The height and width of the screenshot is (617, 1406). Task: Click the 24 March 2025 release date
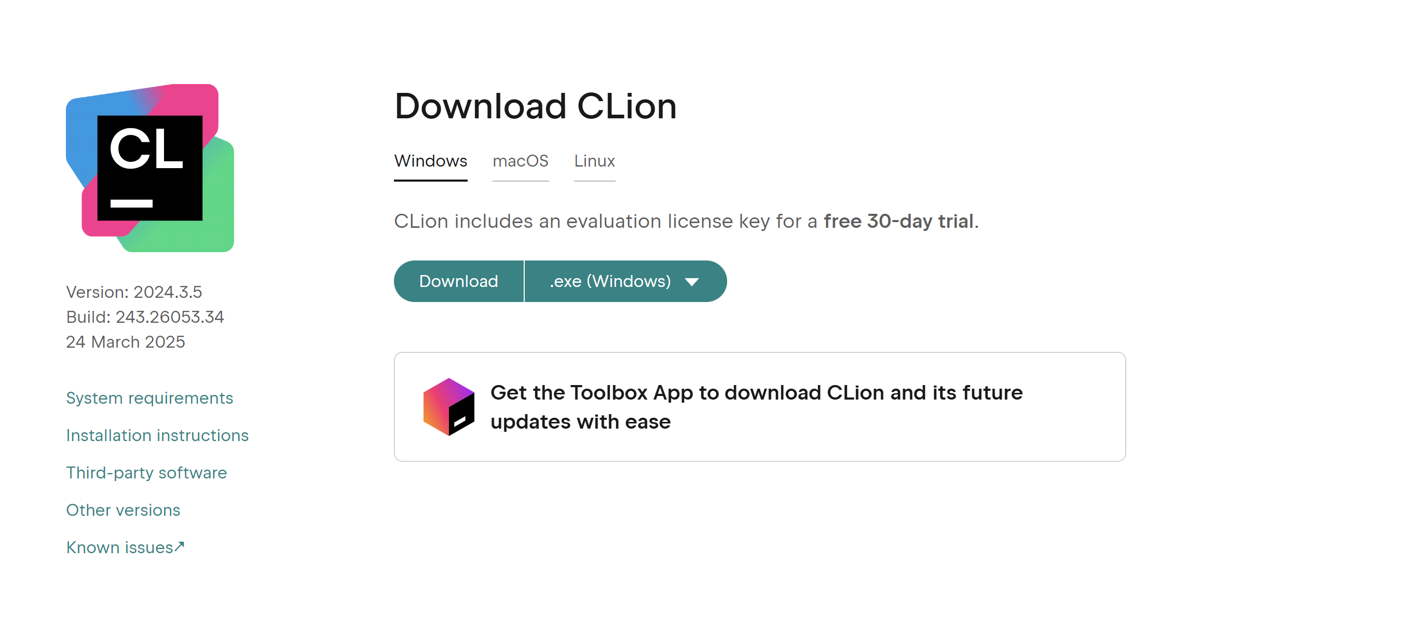click(126, 342)
